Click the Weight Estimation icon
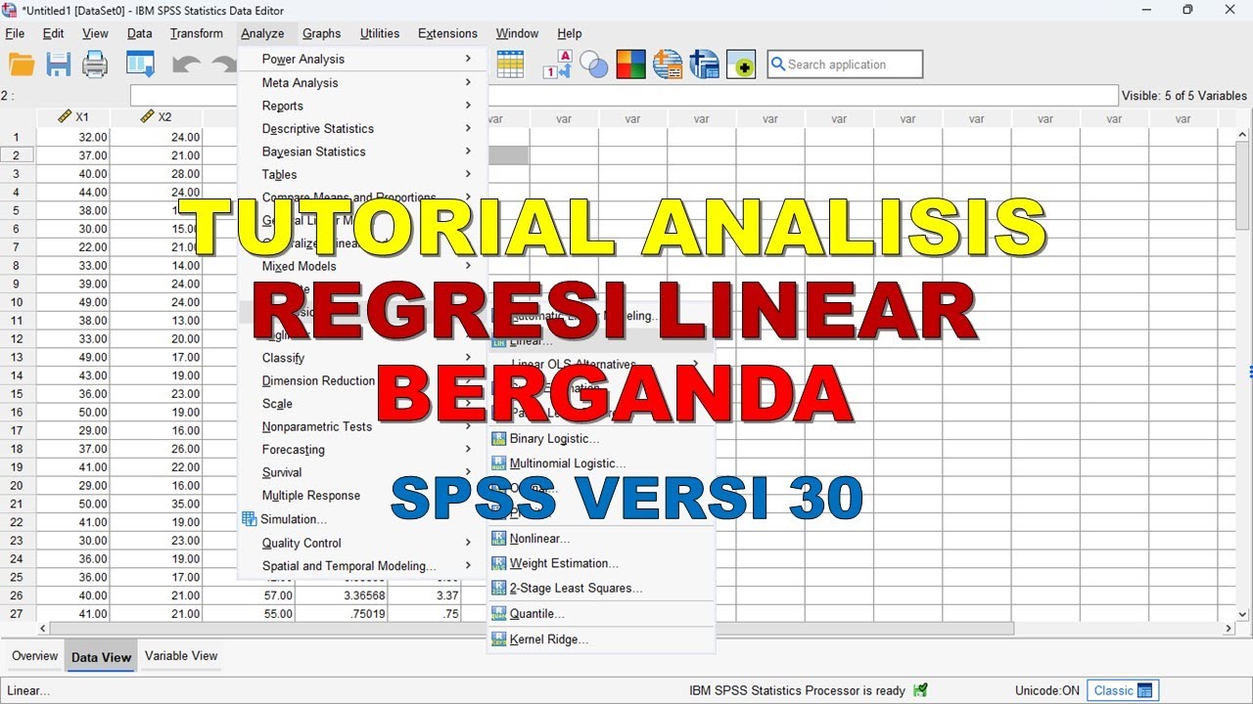The height and width of the screenshot is (704, 1253). 499,563
